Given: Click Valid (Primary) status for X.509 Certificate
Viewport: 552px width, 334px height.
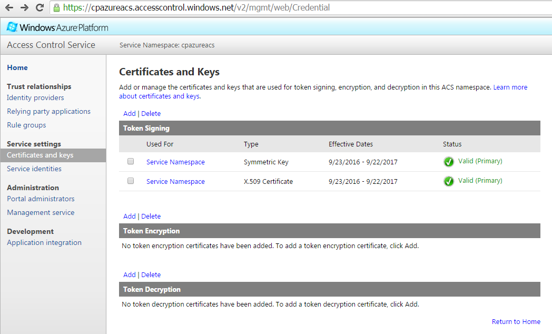Looking at the screenshot, I should [480, 180].
